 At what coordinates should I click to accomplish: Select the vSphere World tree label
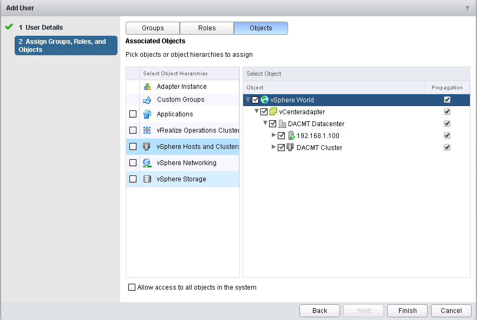292,100
